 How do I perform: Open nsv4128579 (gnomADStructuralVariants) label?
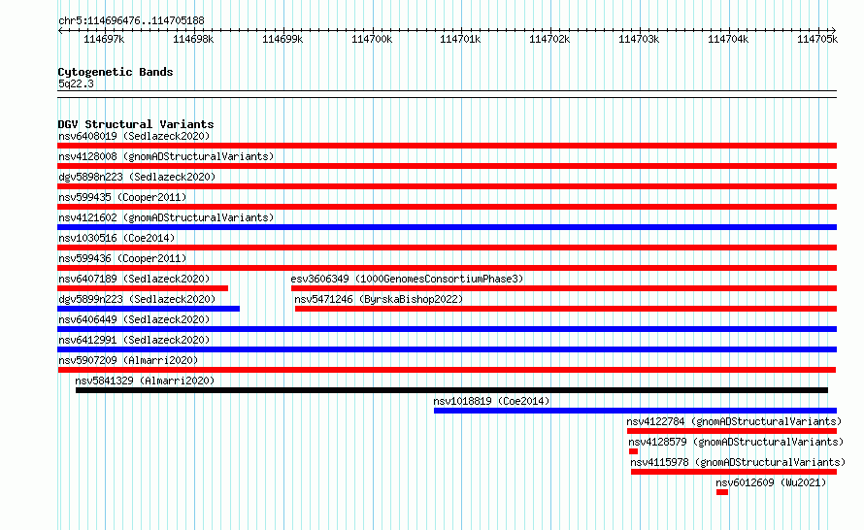736,442
